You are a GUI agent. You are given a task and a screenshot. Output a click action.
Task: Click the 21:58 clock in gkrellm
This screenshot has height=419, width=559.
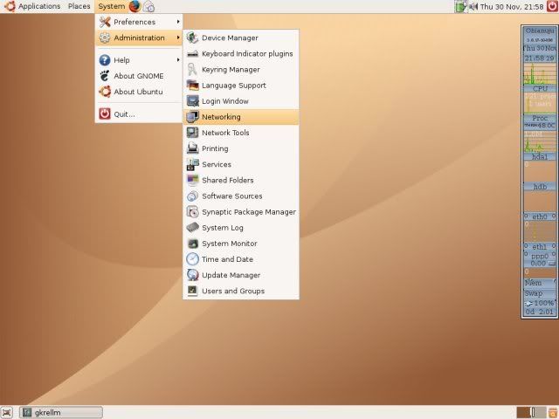point(540,58)
